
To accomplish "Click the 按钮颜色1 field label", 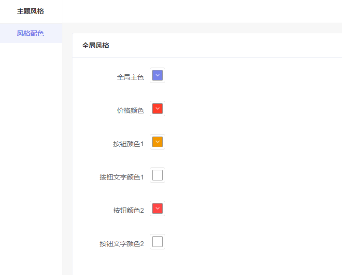I will click(x=128, y=144).
